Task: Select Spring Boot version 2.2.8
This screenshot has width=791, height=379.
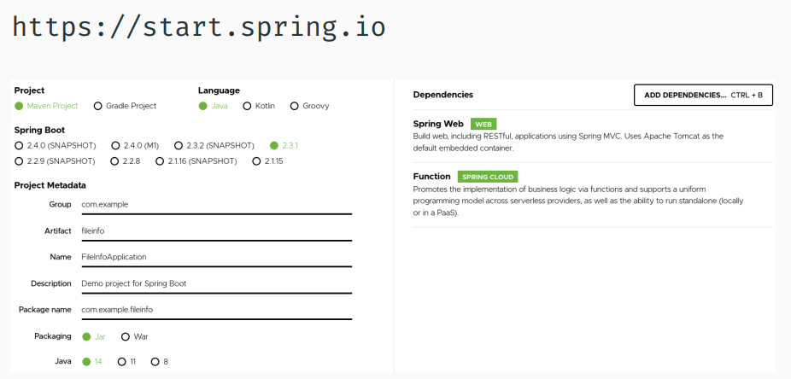Action: 114,160
